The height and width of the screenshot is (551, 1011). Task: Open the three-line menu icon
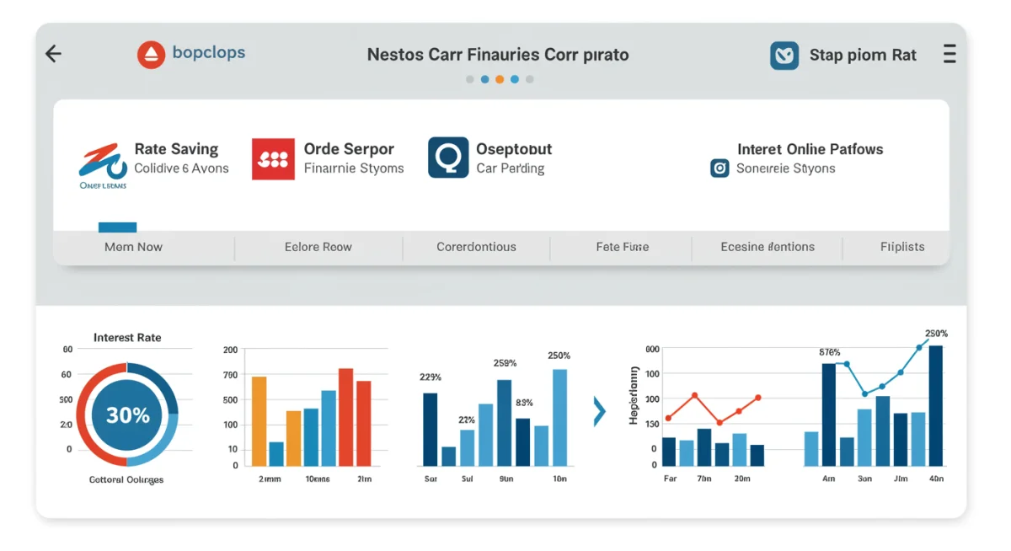coord(949,55)
